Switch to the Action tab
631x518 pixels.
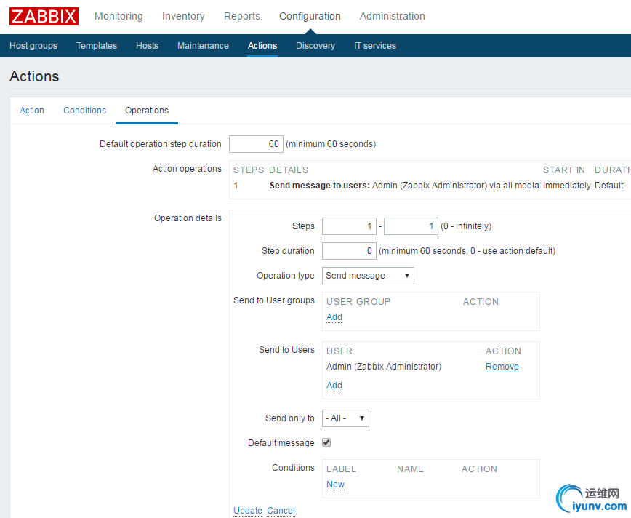click(x=32, y=111)
